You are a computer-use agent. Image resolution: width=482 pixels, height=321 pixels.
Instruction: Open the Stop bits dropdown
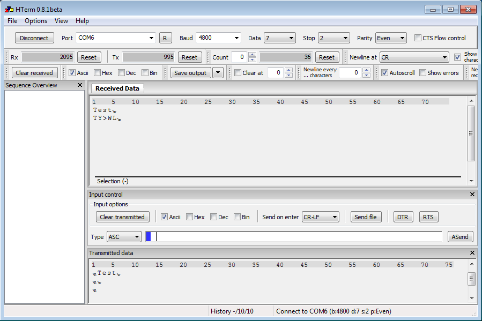333,38
